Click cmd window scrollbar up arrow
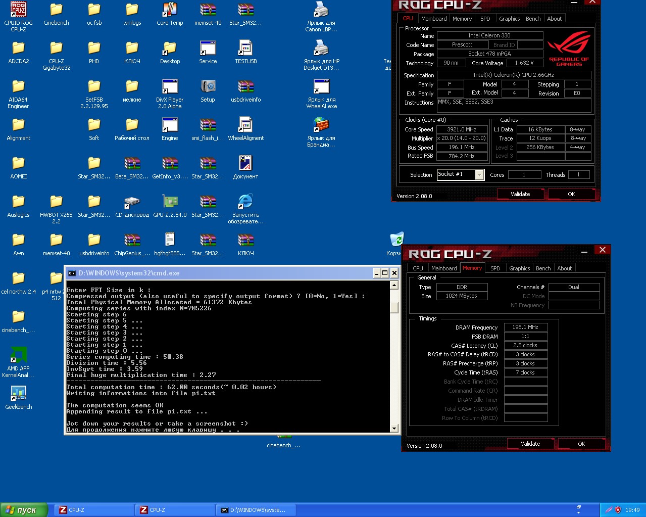The image size is (646, 517). point(394,286)
